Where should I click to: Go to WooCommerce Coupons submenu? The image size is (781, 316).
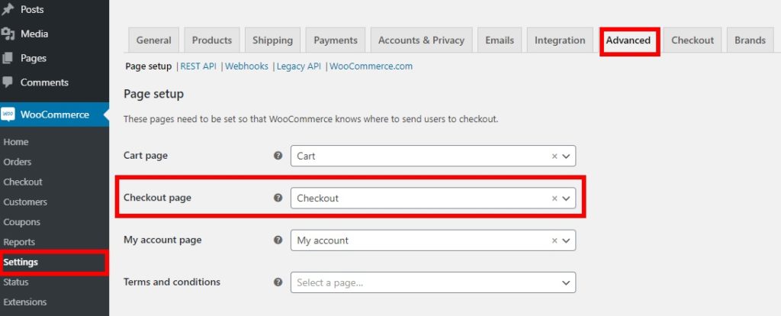click(22, 222)
